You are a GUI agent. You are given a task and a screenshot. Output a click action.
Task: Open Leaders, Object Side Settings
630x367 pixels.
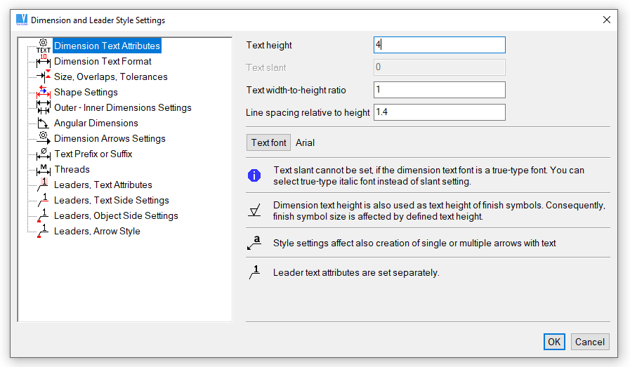pyautogui.click(x=116, y=216)
